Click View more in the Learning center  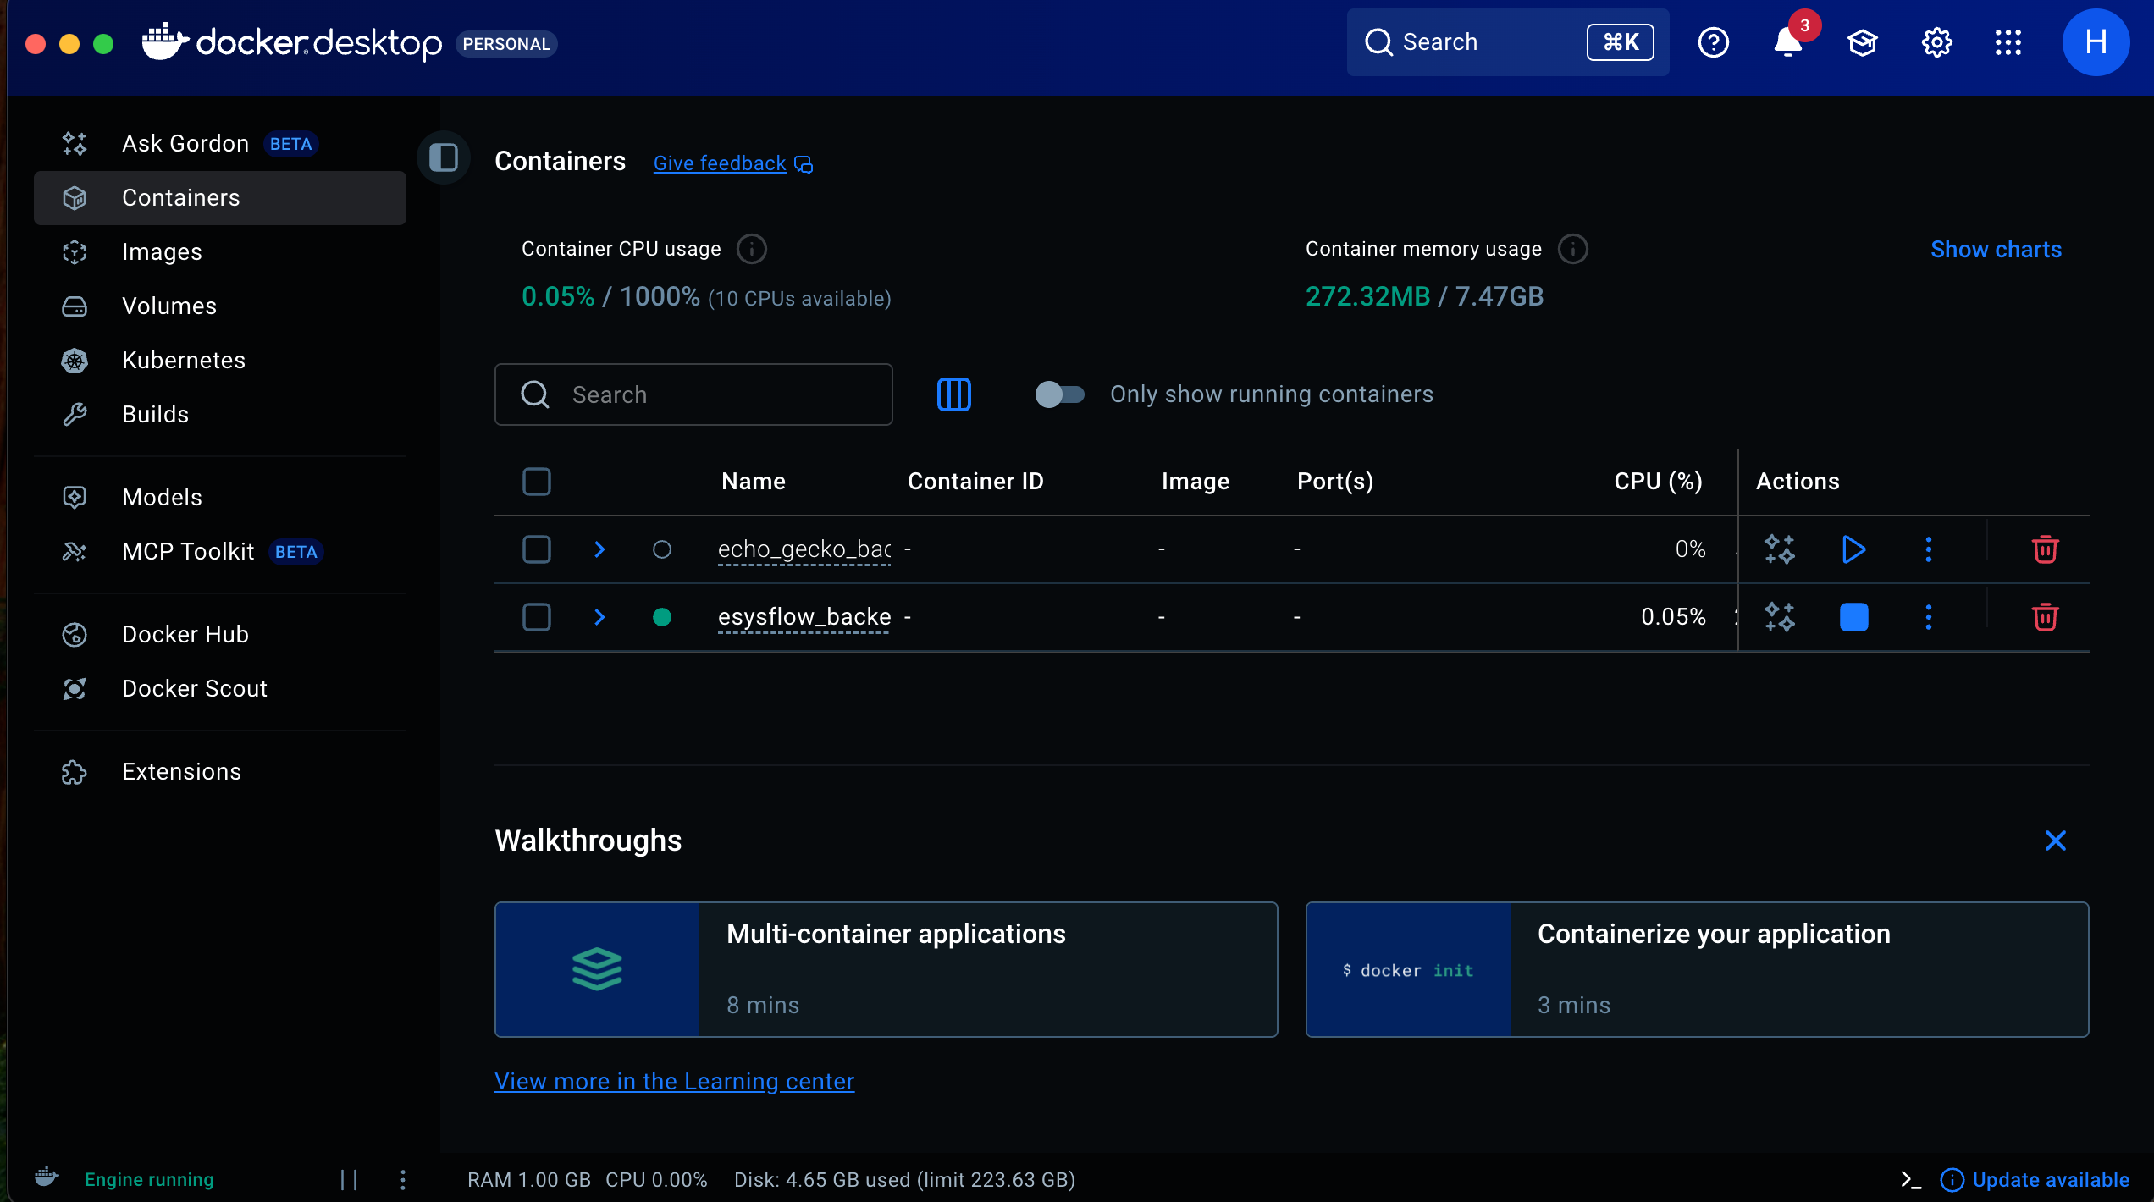tap(674, 1081)
